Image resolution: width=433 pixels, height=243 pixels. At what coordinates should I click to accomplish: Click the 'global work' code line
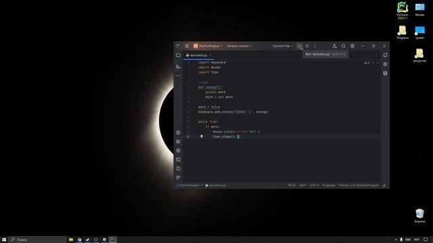point(215,92)
